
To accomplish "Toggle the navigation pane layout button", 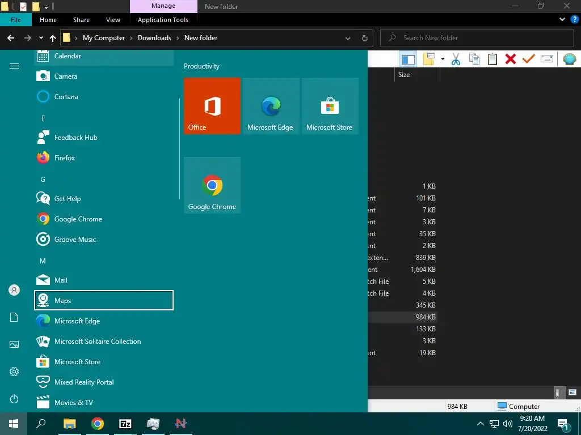I will (x=409, y=59).
